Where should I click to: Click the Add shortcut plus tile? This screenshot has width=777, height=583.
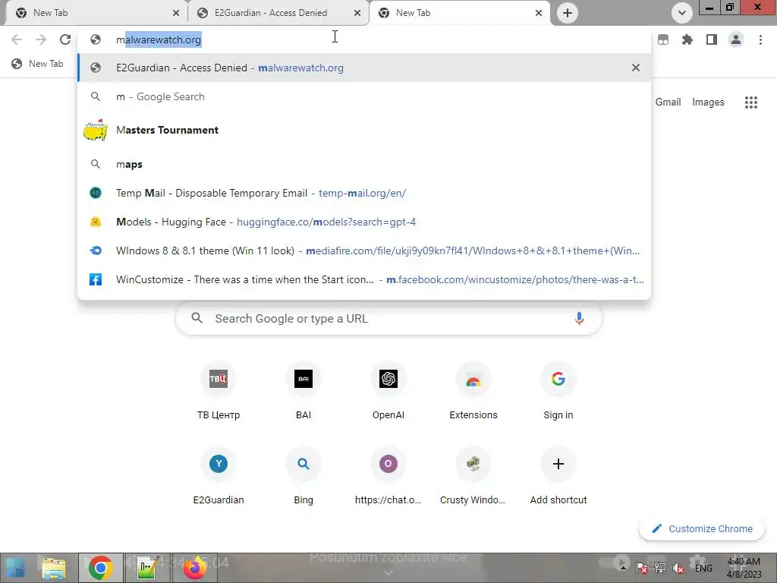coord(558,477)
